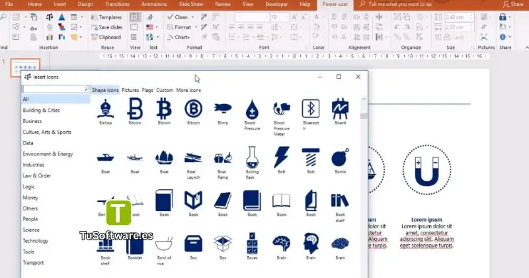Open the Custom tab
The height and width of the screenshot is (278, 529).
[165, 90]
